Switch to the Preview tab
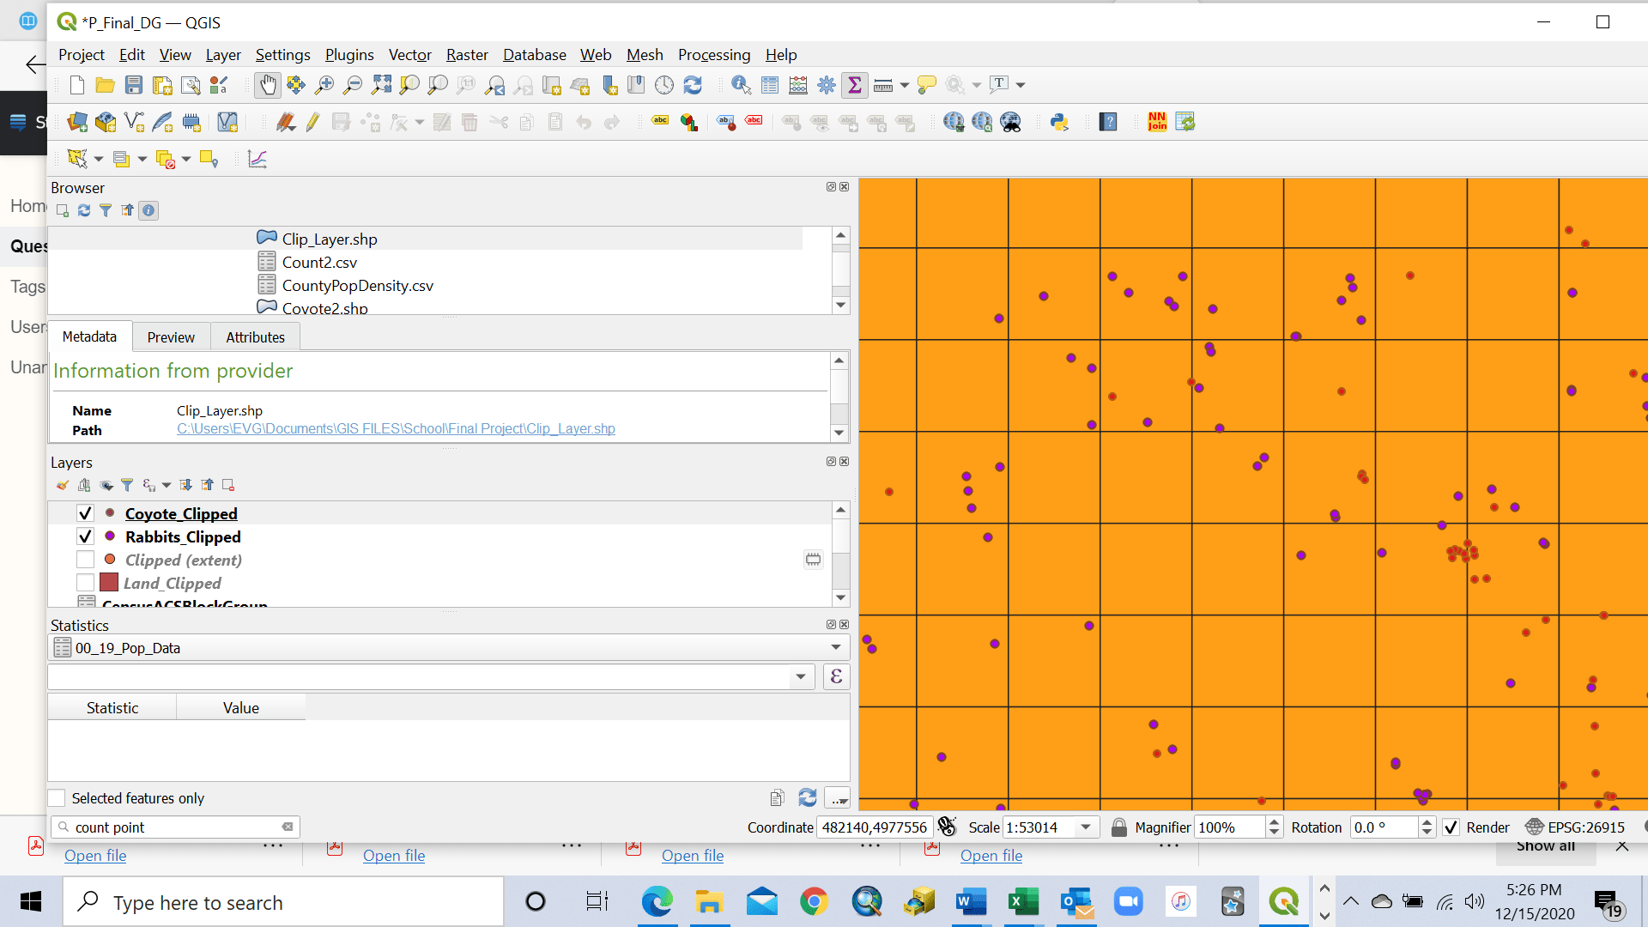This screenshot has height=927, width=1648. [171, 336]
